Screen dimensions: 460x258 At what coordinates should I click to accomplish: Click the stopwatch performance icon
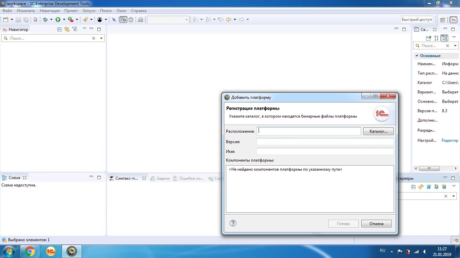tap(131, 19)
